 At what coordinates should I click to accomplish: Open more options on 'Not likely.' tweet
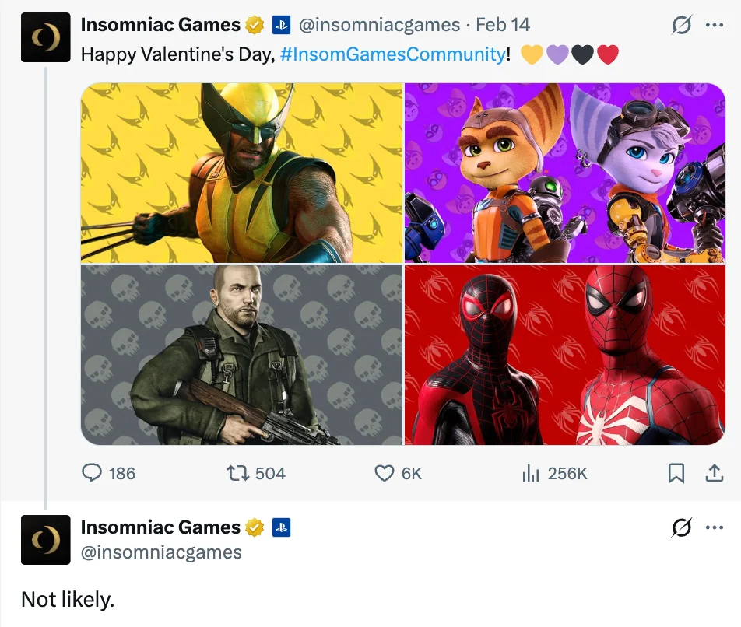tap(714, 528)
